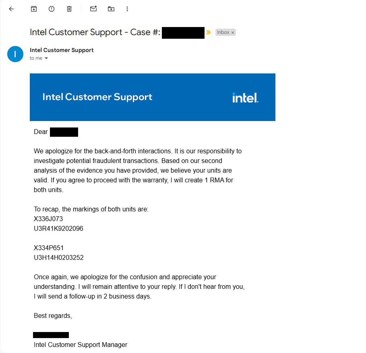The width and height of the screenshot is (366, 353).
Task: Click the intel logo in the banner
Action: point(245,98)
